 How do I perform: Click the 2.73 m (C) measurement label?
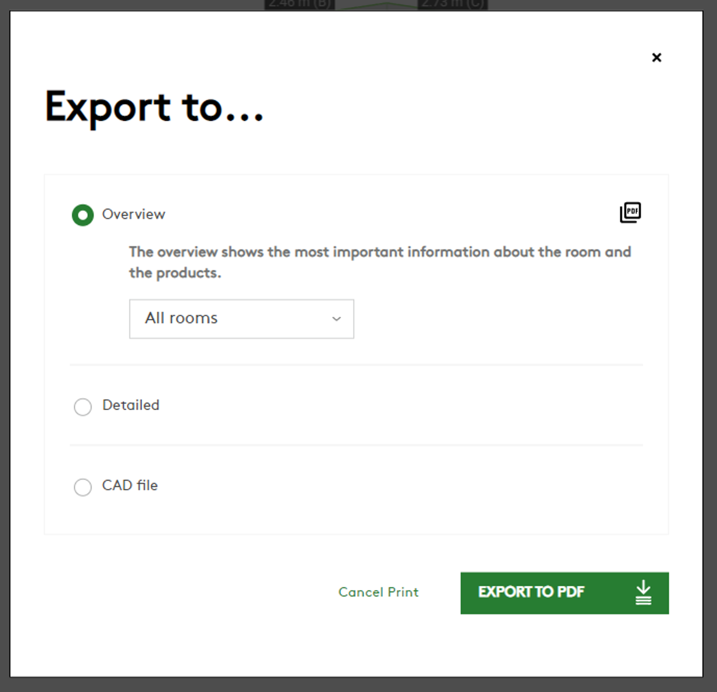tap(453, 5)
